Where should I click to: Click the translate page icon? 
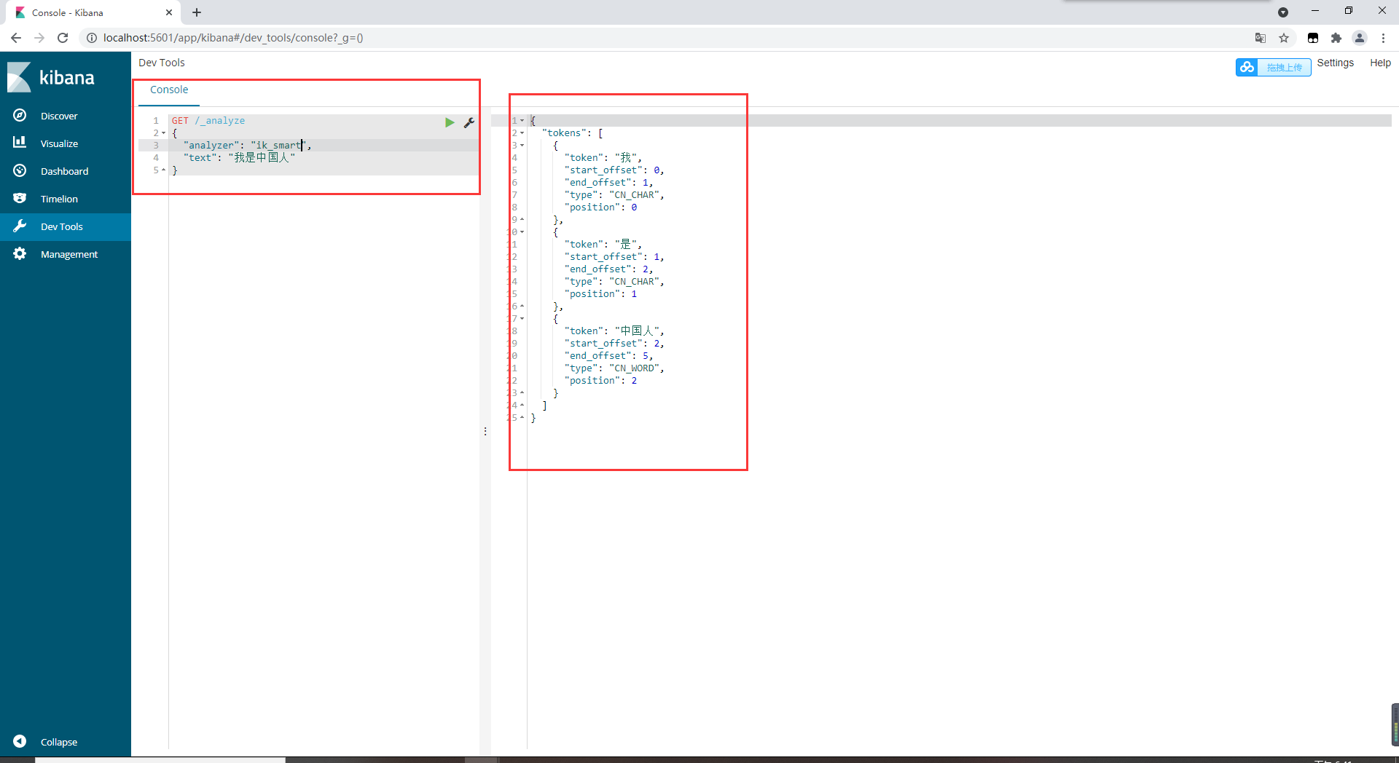(1261, 38)
